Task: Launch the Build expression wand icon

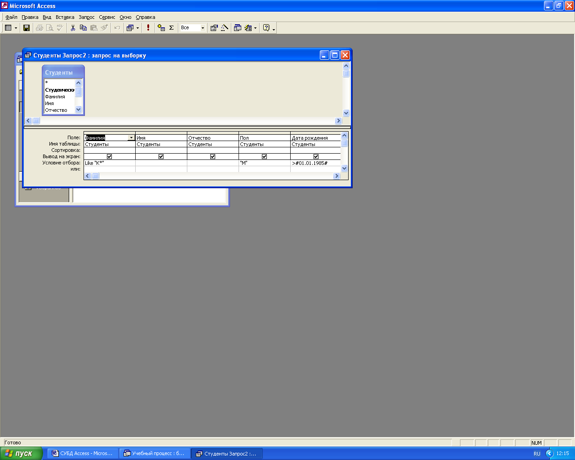Action: coord(225,28)
